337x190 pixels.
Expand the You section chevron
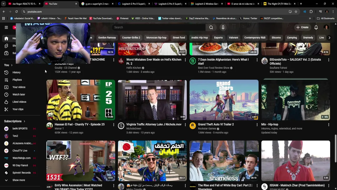click(x=12, y=65)
